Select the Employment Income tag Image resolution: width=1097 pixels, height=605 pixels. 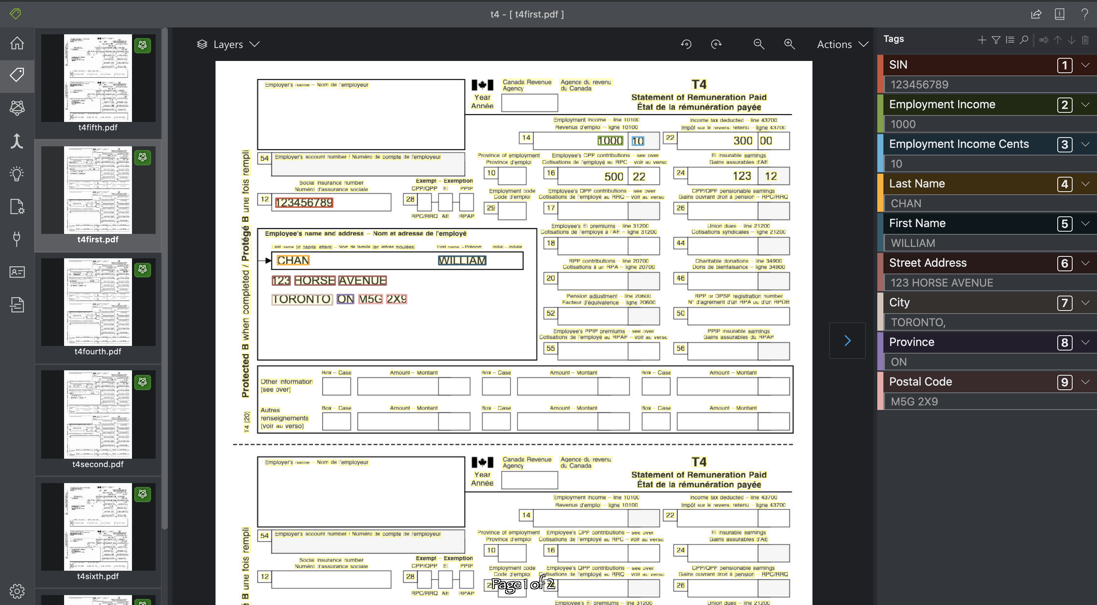942,105
